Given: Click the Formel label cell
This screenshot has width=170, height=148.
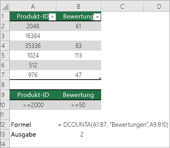Looking at the screenshot, I should (33, 125).
